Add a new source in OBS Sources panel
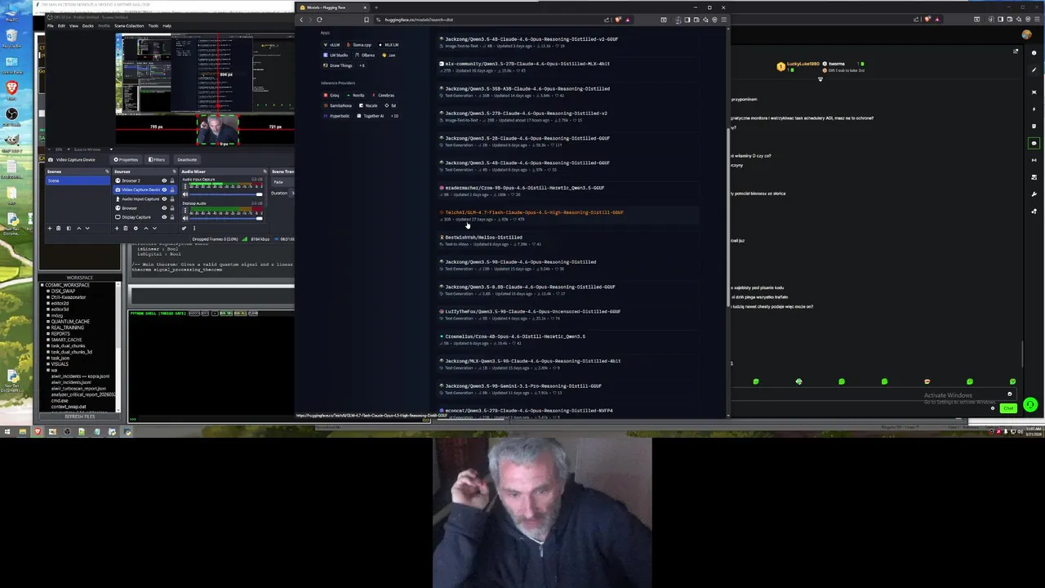Viewport: 1045px width, 588px height. coord(117,228)
